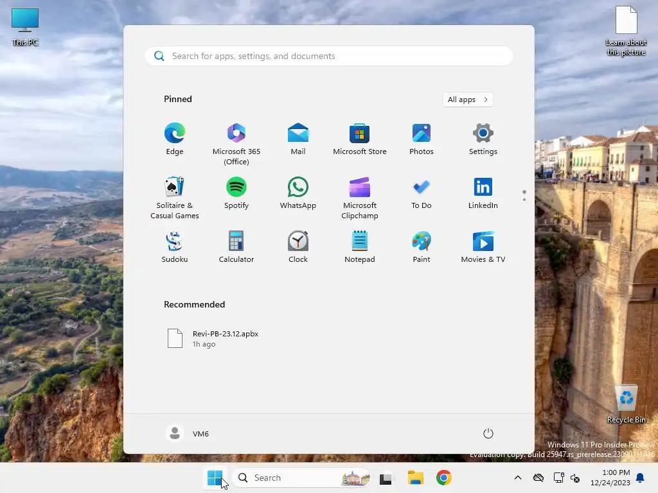
Task: Open the network status tray icon
Action: [x=558, y=478]
